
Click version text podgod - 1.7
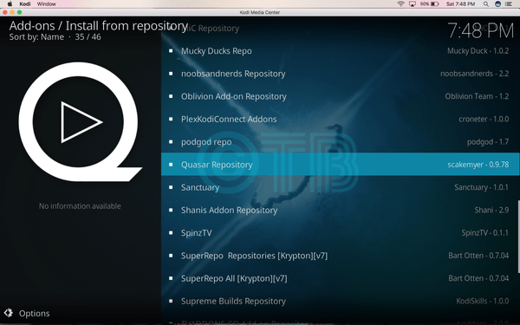pos(488,142)
